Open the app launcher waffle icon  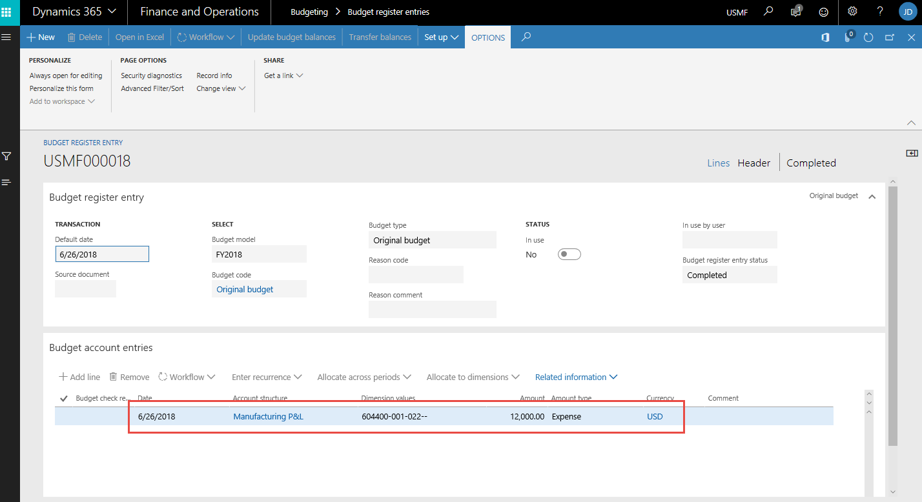coord(6,12)
